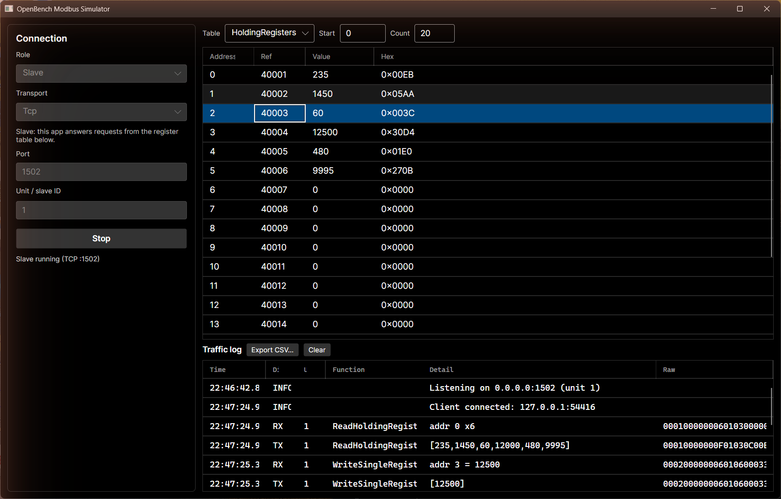Click the OpenBench app icon in title bar
The image size is (781, 499).
point(9,9)
